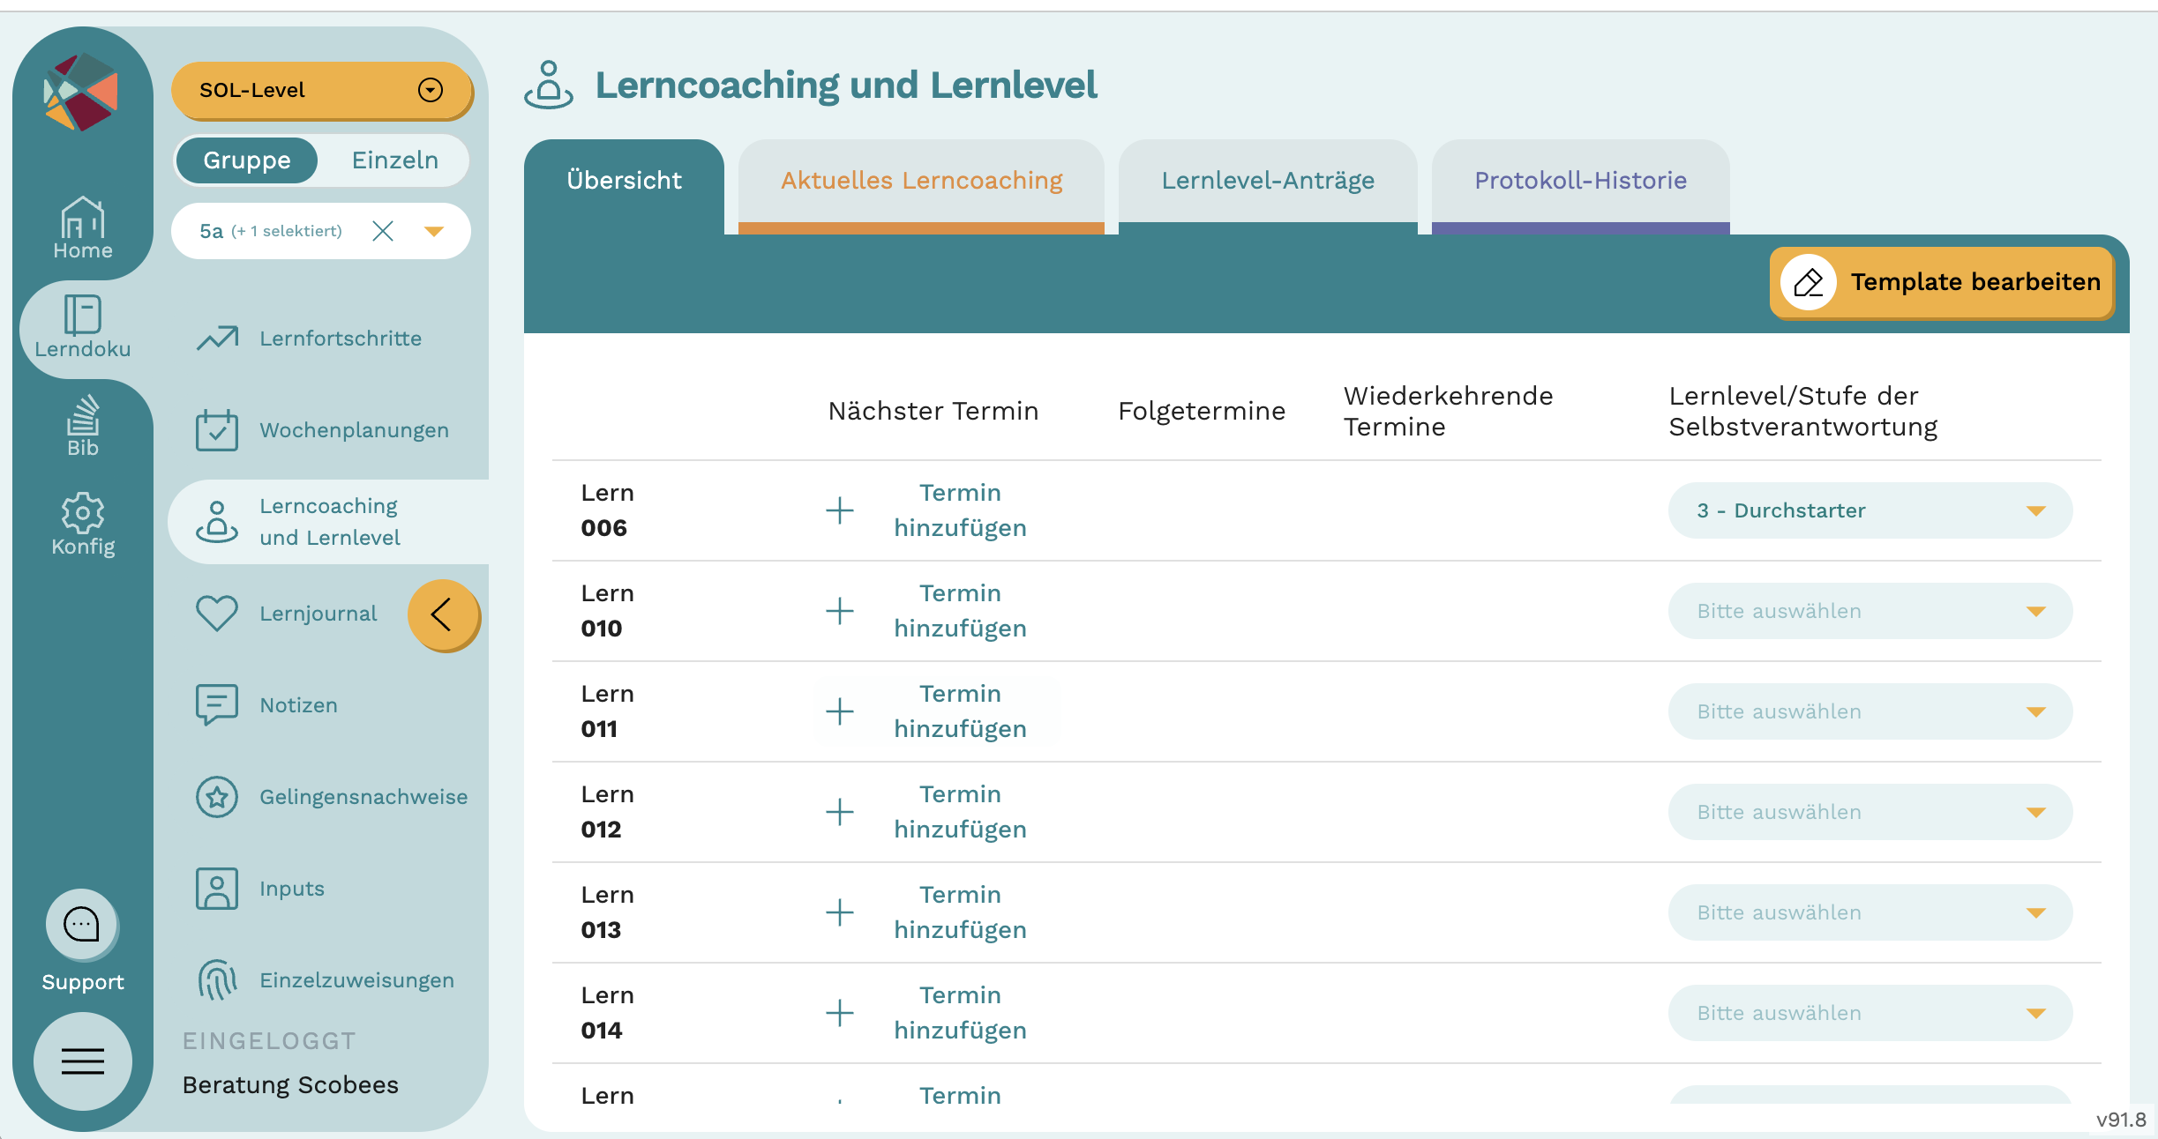
Task: Click the Lerncoaching person icon in sidebar
Action: click(x=217, y=521)
